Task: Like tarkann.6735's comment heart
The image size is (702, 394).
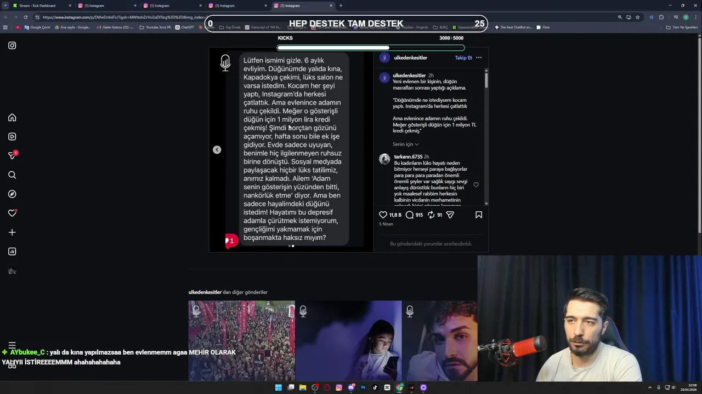Action: click(476, 185)
